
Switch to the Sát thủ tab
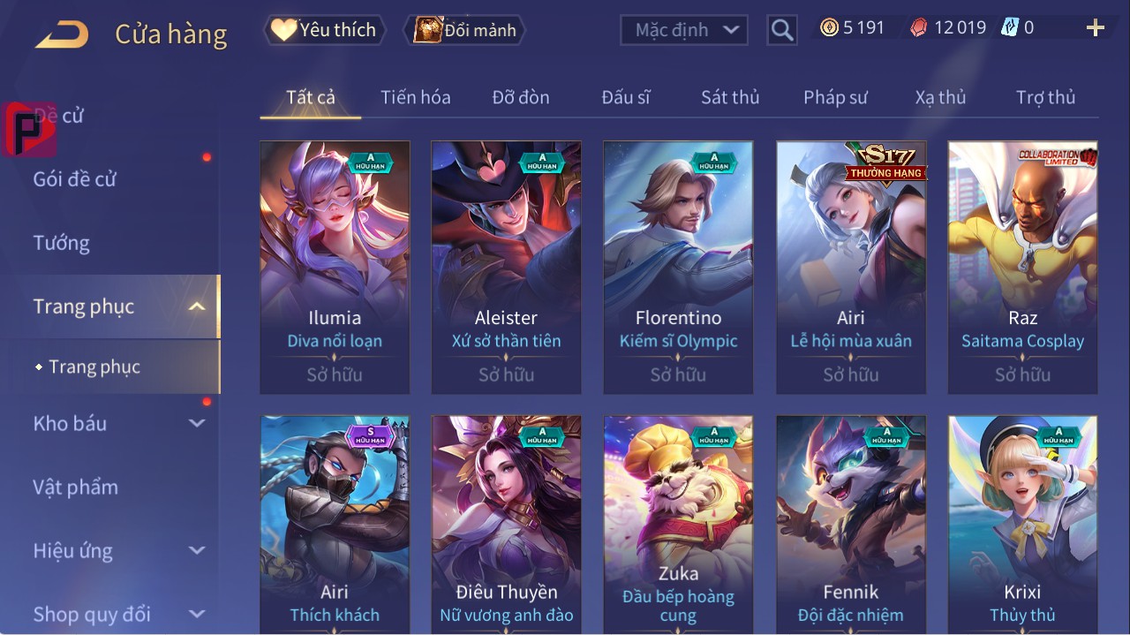(730, 97)
